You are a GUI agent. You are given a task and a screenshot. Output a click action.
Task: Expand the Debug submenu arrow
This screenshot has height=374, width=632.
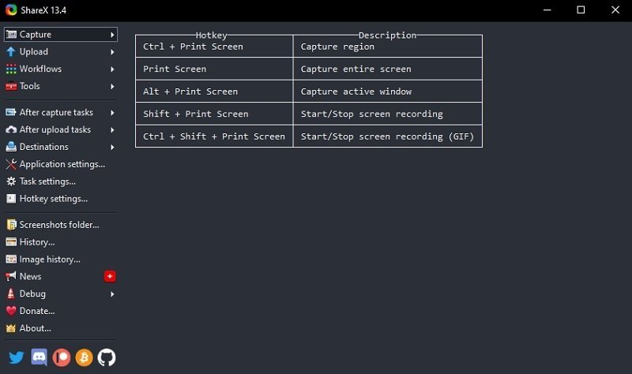tap(113, 294)
